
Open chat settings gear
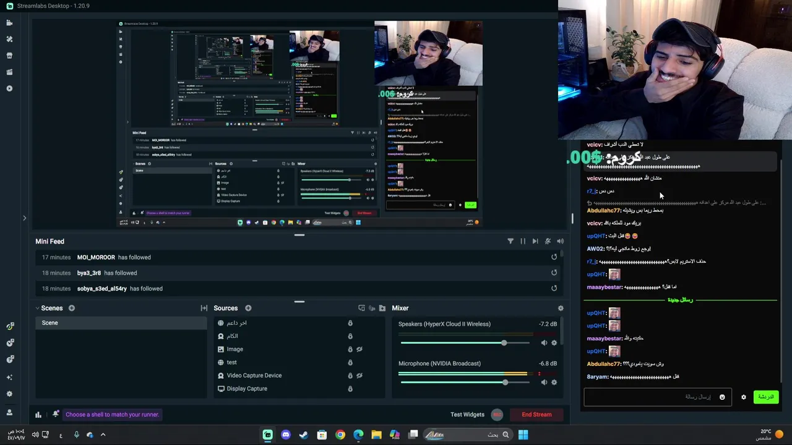[x=744, y=397]
